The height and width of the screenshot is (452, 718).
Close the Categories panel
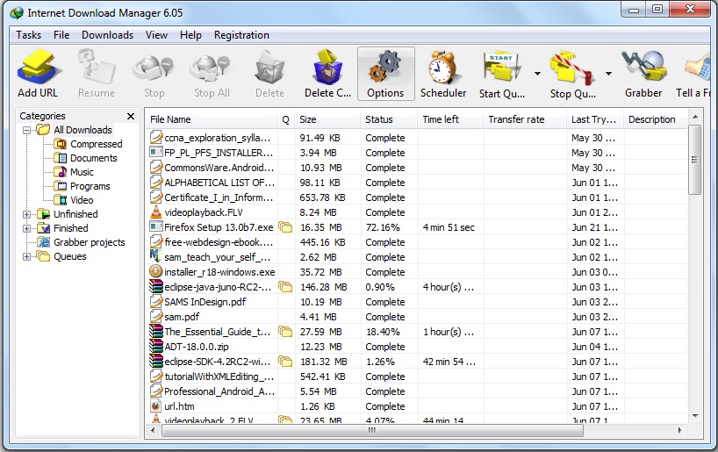(131, 117)
